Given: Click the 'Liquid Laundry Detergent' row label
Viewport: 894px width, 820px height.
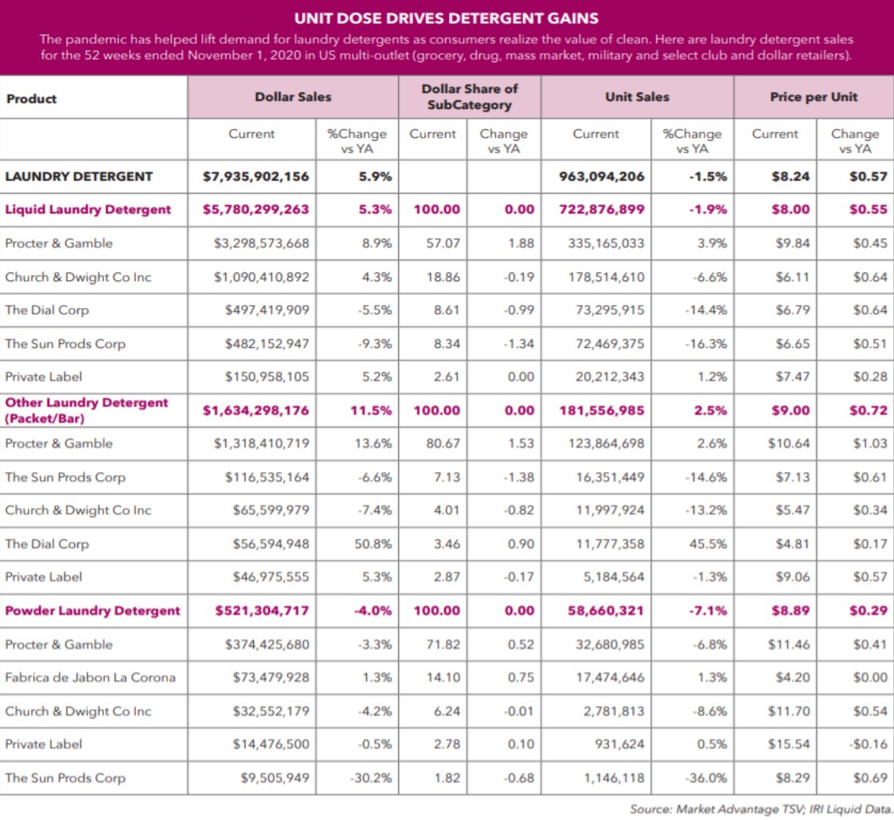Looking at the screenshot, I should [88, 210].
